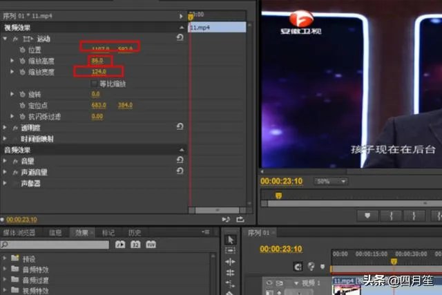Expand the 时间重映射 effect
The width and height of the screenshot is (442, 295).
point(5,138)
